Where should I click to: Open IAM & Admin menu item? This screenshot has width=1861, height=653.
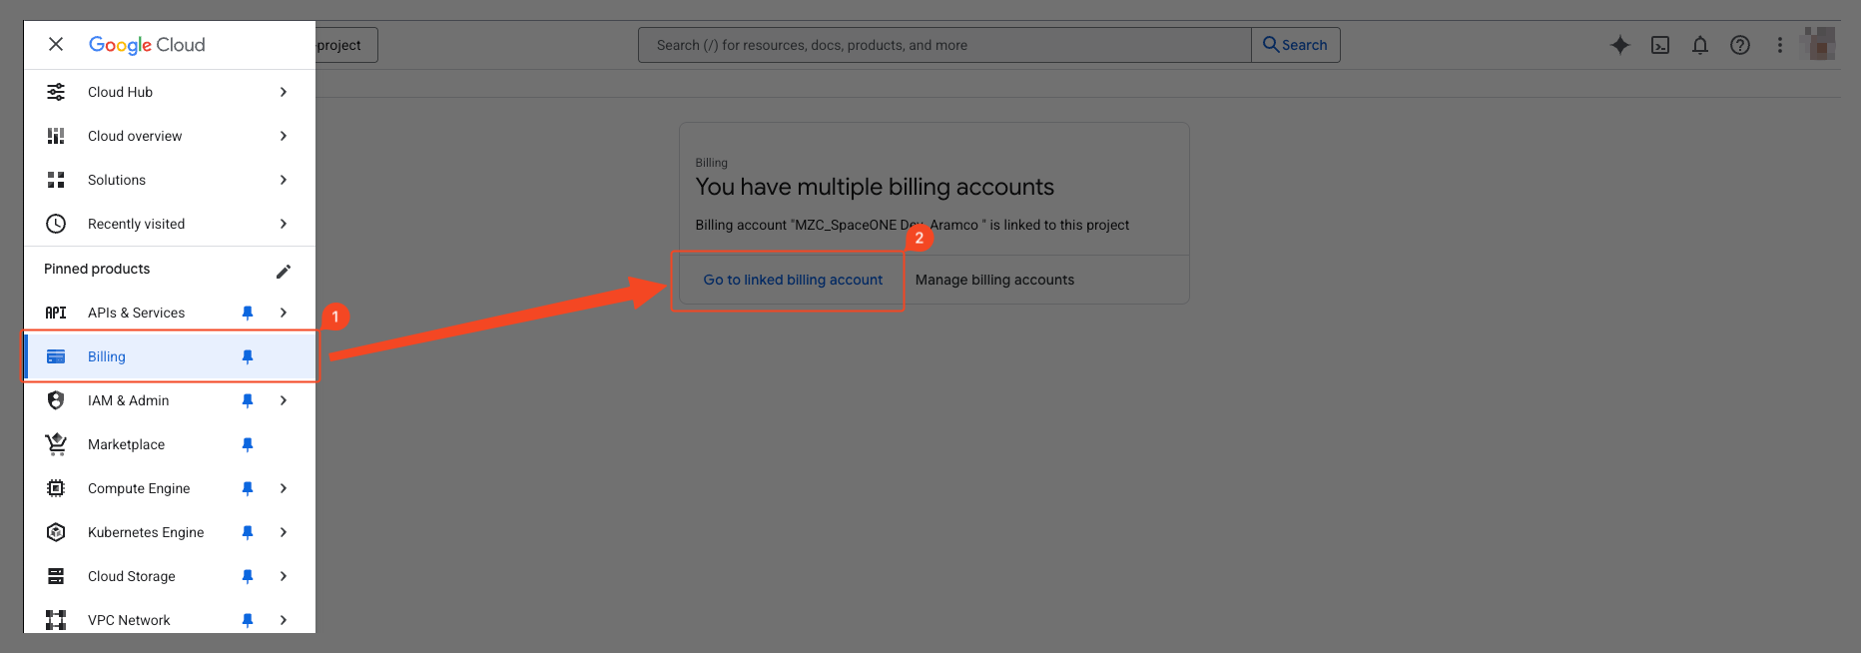click(x=170, y=400)
